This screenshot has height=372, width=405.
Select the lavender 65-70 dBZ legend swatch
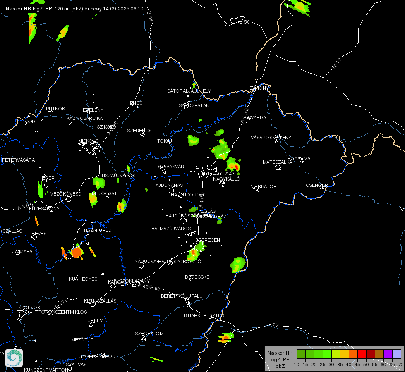coord(396,354)
